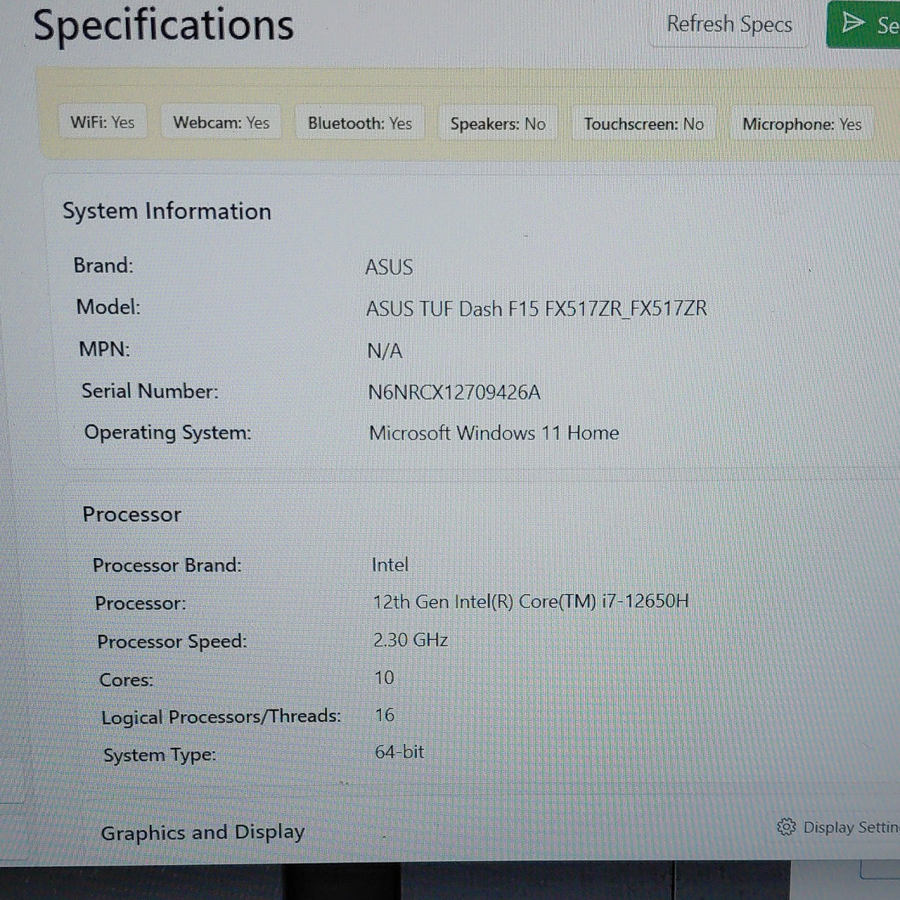This screenshot has height=900, width=900.
Task: Click the Processor Speed: label
Action: 172,641
